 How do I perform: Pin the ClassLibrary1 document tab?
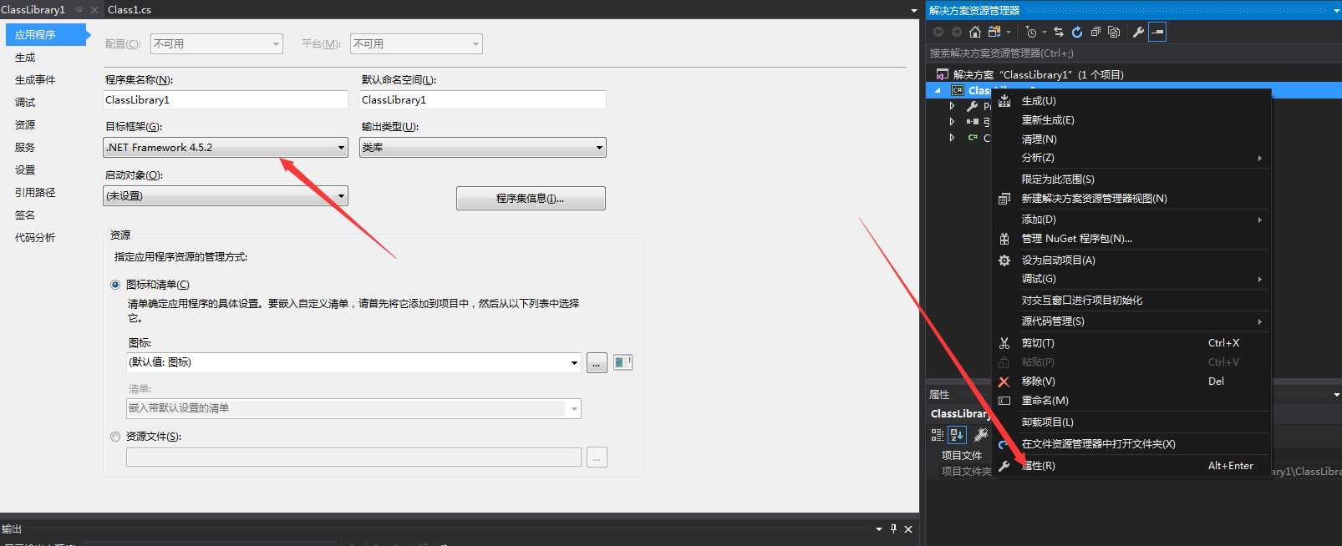click(79, 10)
